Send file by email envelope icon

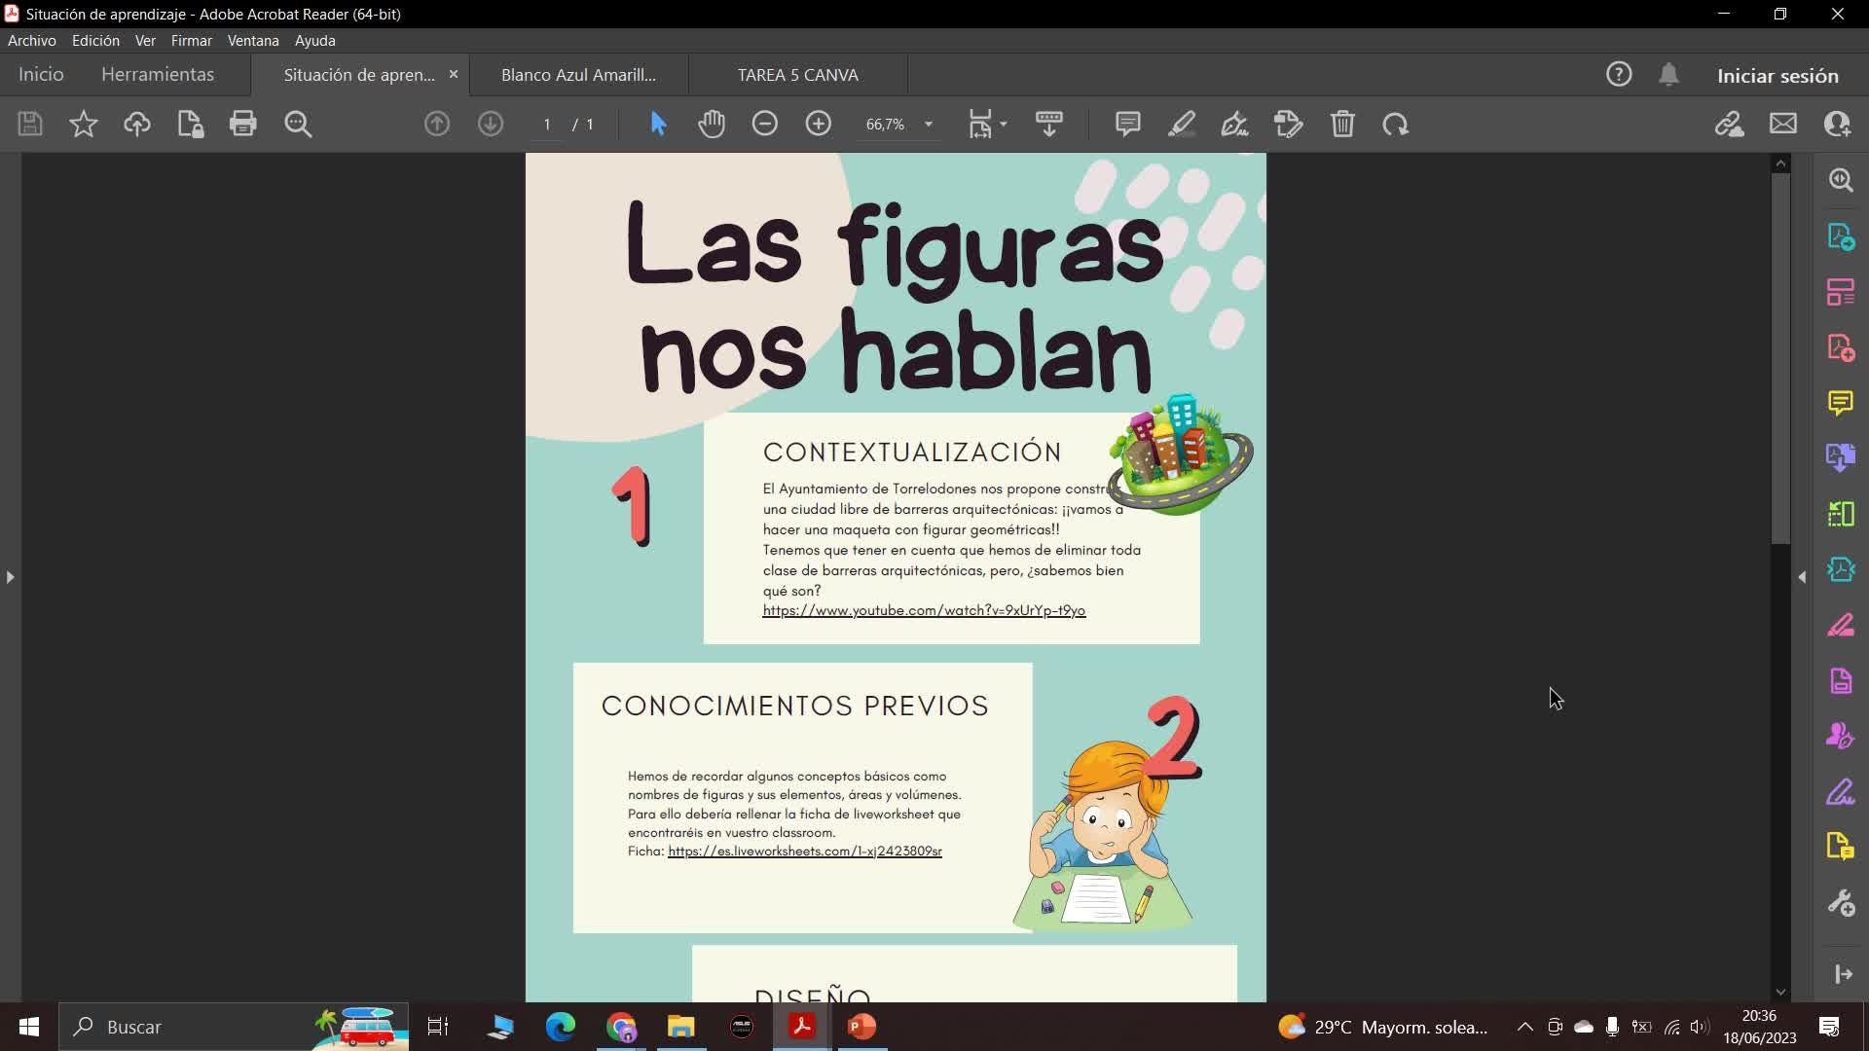(1782, 124)
